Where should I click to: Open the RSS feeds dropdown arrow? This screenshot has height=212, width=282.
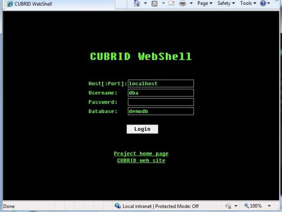164,3
